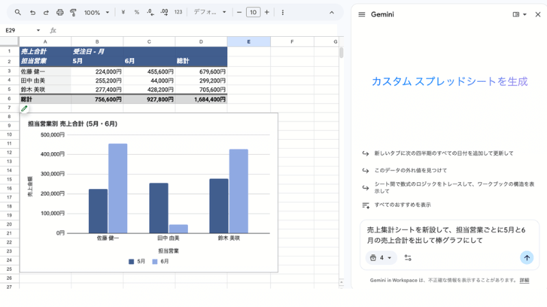
Task: Select column A header
Action: (45, 42)
